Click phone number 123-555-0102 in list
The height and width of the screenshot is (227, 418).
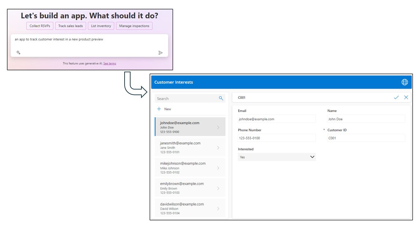click(170, 173)
